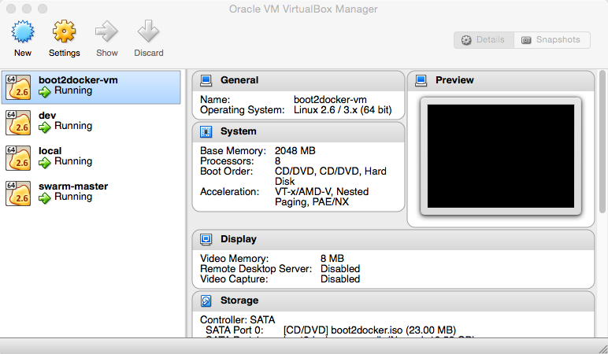Switch to the Details view

pos(484,40)
